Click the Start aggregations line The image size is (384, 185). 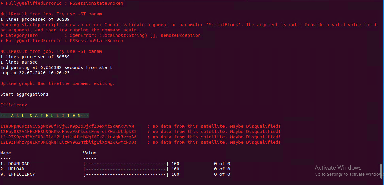tap(24, 94)
